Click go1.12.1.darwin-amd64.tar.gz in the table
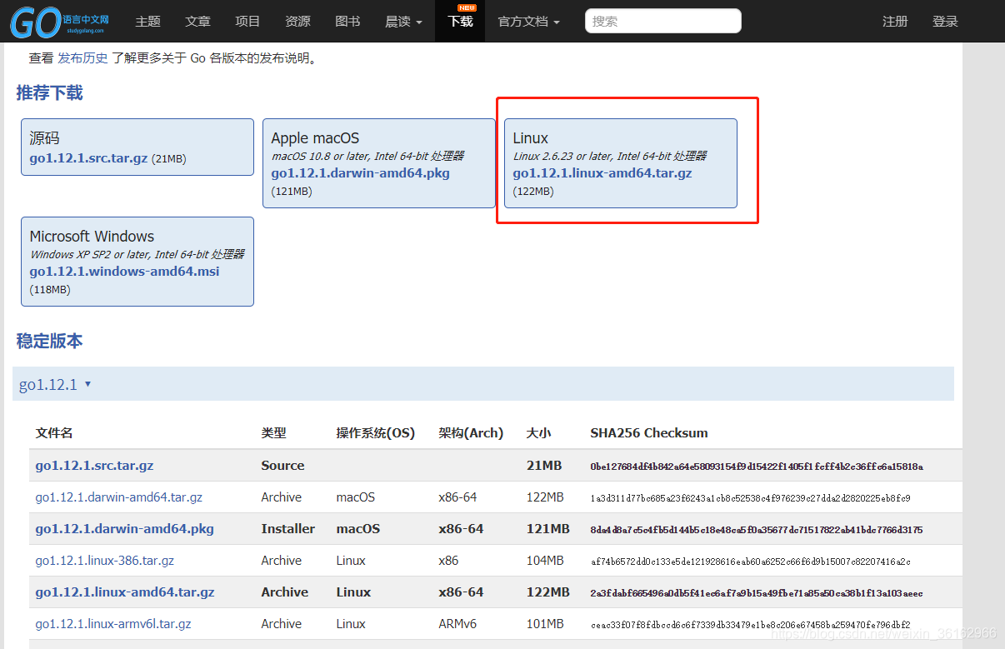 point(118,497)
